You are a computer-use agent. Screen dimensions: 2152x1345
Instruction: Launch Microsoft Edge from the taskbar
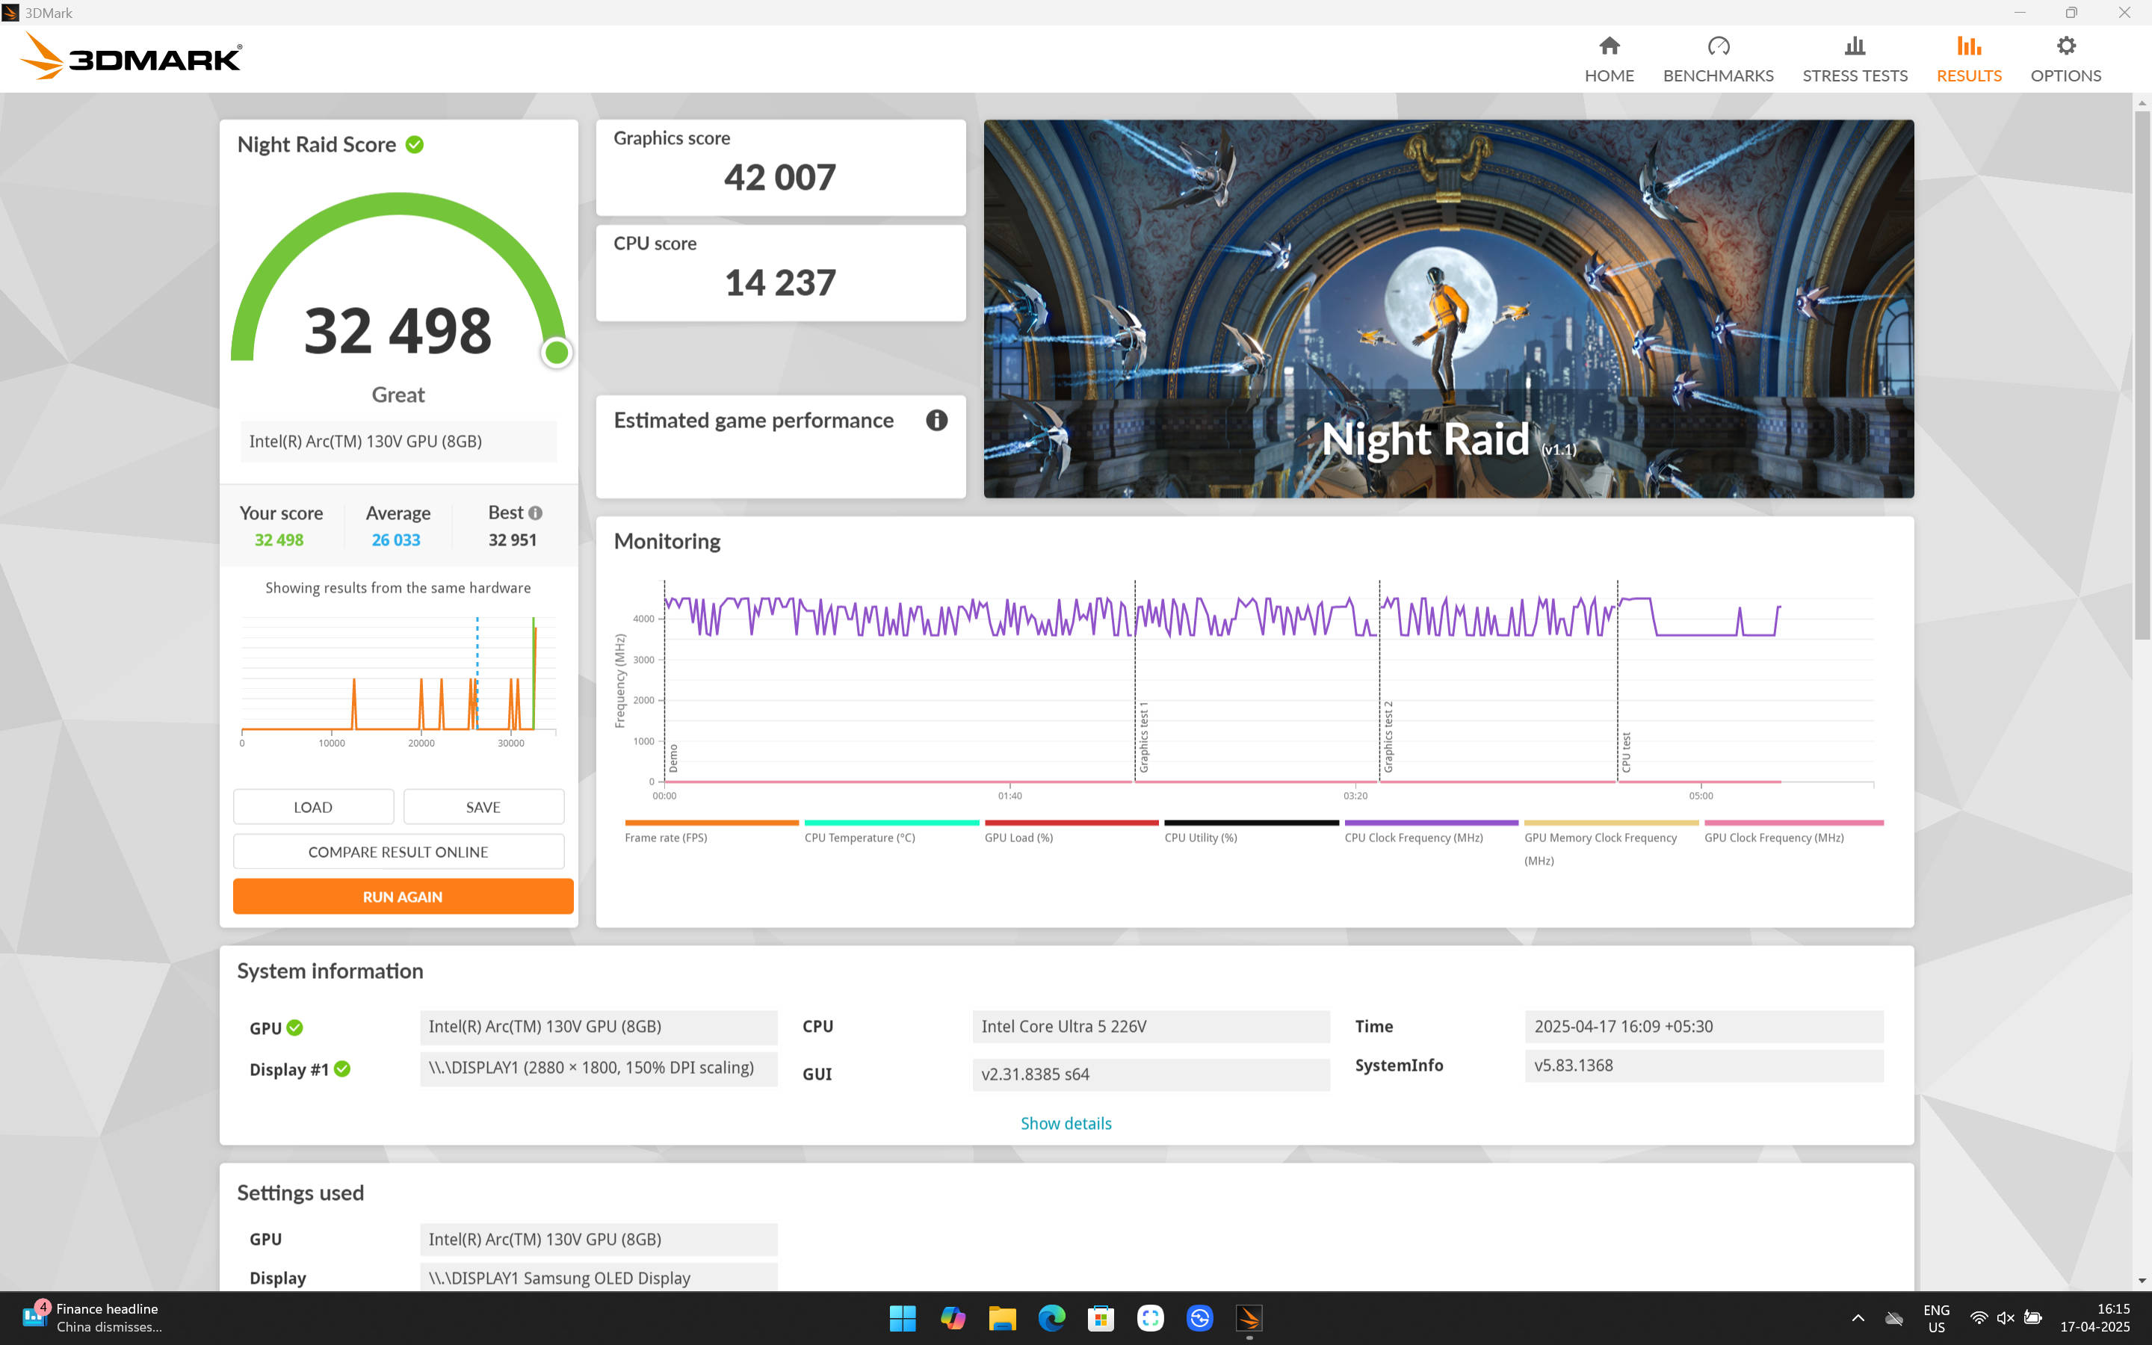pos(1051,1317)
